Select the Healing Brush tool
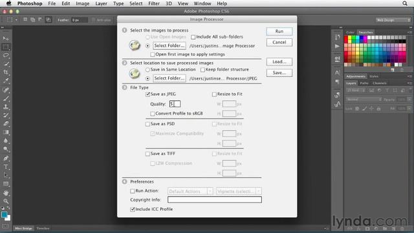The height and width of the screenshot is (233, 414). point(6,90)
